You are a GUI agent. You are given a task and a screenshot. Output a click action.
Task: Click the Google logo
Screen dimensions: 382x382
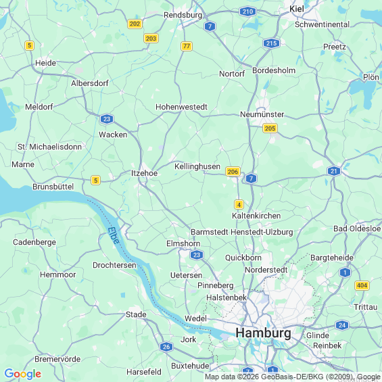coord(23,374)
